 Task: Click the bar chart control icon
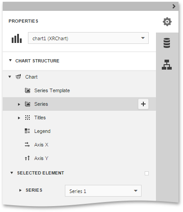[17, 38]
